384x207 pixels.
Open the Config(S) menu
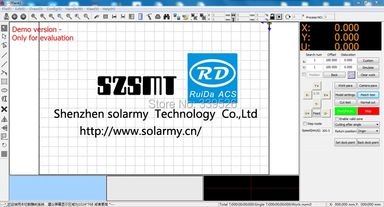click(54, 9)
